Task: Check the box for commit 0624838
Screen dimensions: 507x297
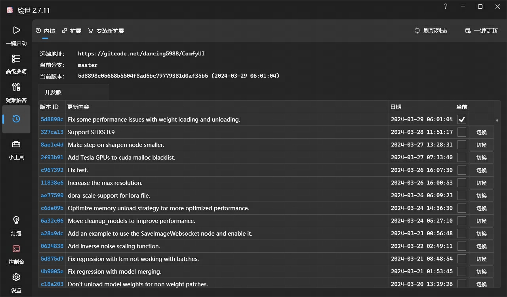Action: [462, 246]
